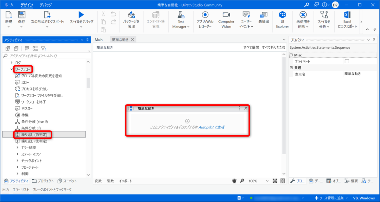Click expand-all icon in Activities panel toolbar
Image resolution: width=380 pixels, height=202 pixels.
coord(8,48)
